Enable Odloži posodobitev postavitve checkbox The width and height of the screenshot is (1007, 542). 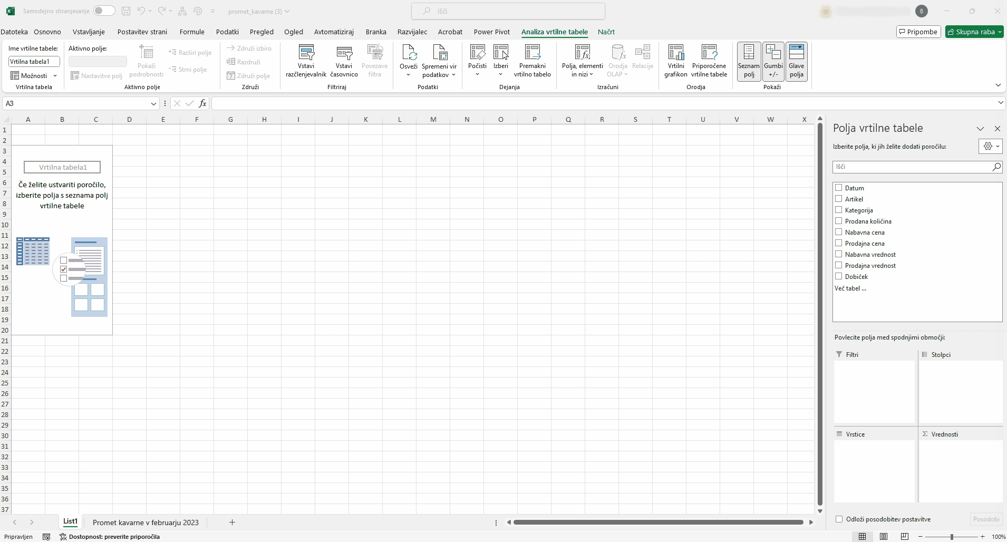(x=839, y=519)
